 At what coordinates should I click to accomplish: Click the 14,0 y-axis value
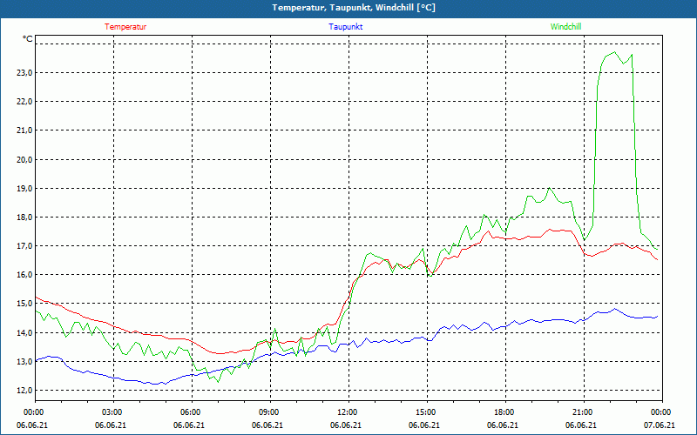click(x=24, y=333)
